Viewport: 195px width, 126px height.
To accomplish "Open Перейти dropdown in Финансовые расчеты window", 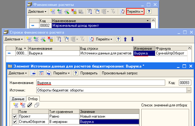I will pos(136,12).
